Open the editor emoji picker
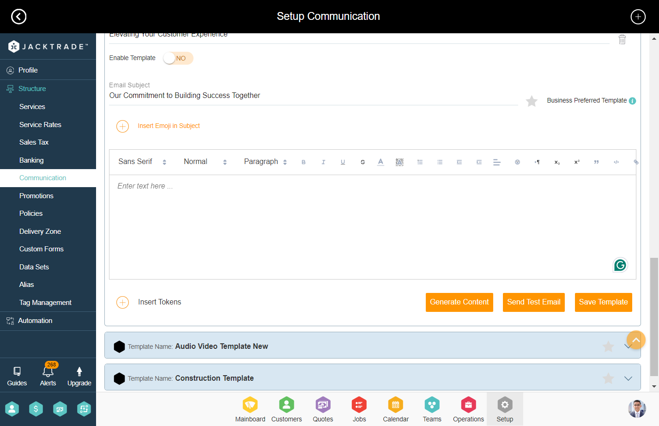 (x=517, y=162)
